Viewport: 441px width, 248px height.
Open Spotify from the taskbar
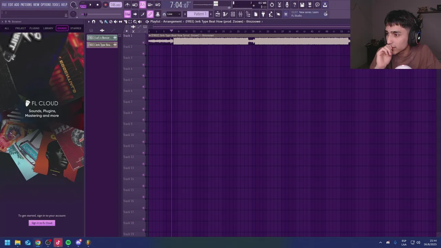(x=68, y=242)
